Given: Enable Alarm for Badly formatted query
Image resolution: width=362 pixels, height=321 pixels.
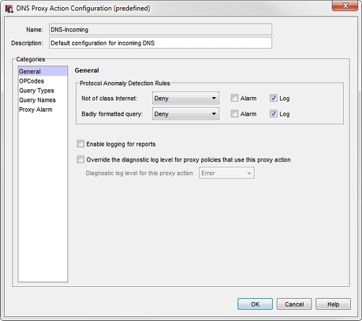Looking at the screenshot, I should (234, 114).
